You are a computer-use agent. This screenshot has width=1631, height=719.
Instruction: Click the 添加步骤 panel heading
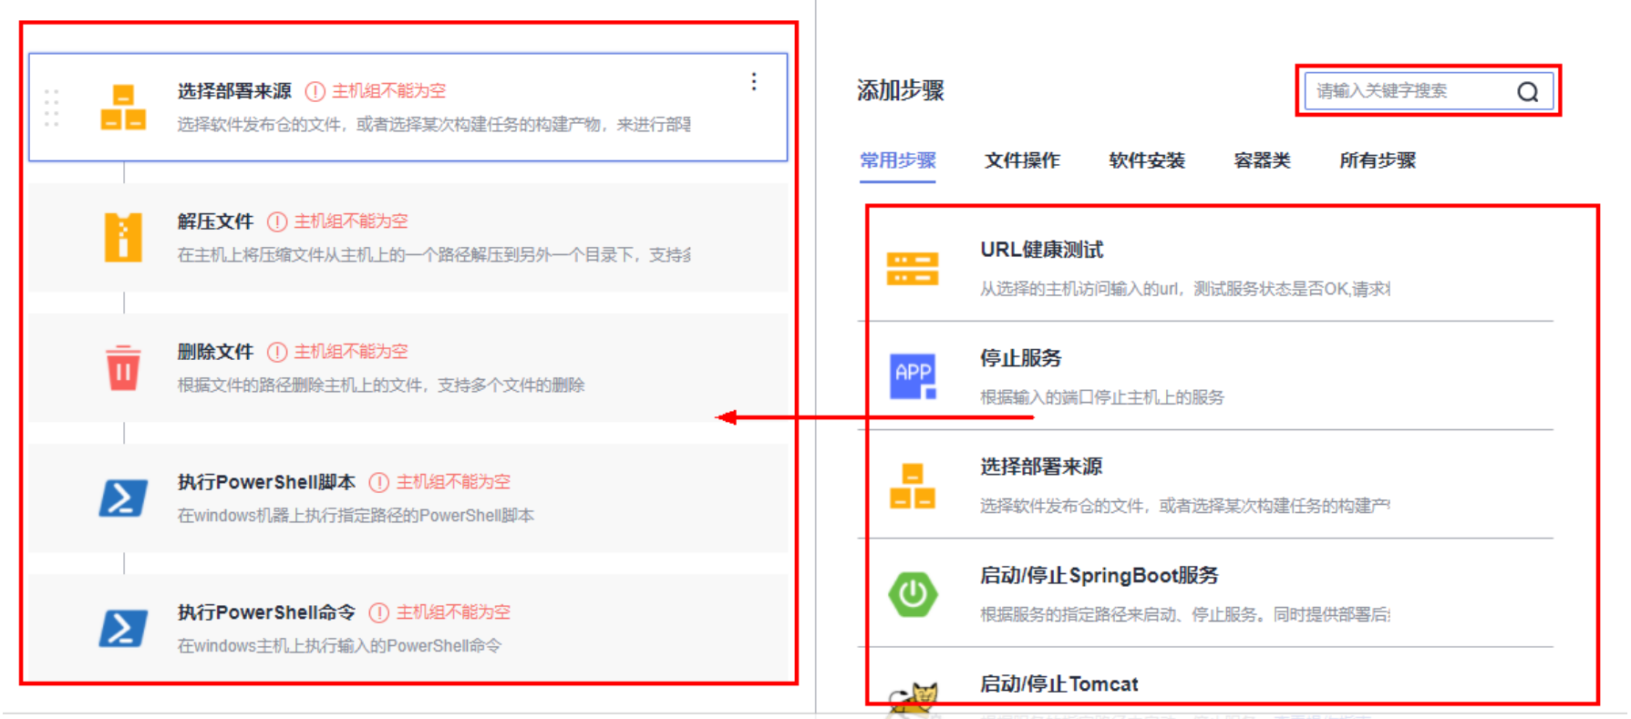901,90
